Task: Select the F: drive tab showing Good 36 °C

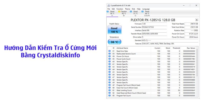Action: pos(112,14)
